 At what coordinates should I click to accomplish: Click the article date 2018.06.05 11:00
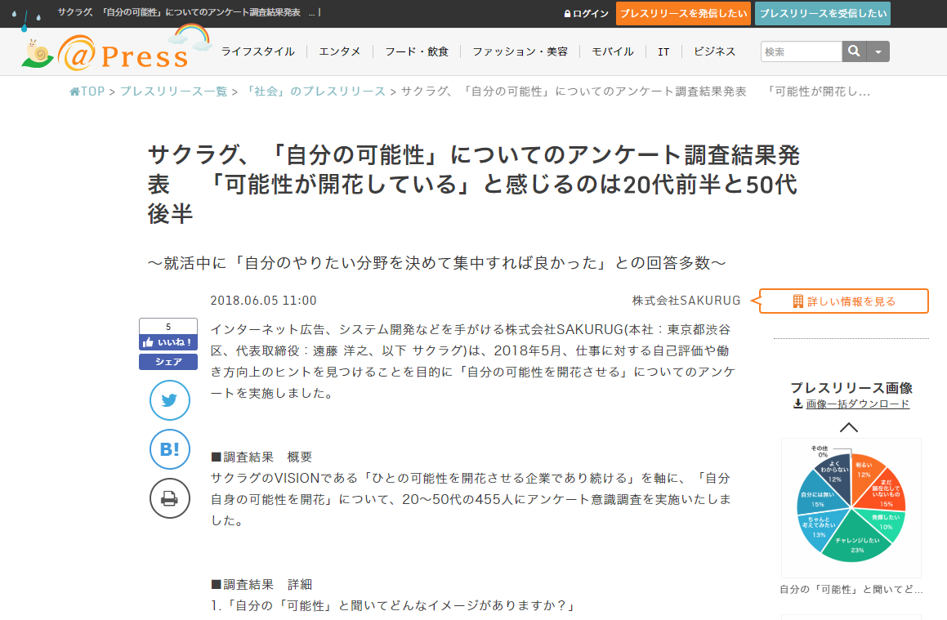point(263,300)
